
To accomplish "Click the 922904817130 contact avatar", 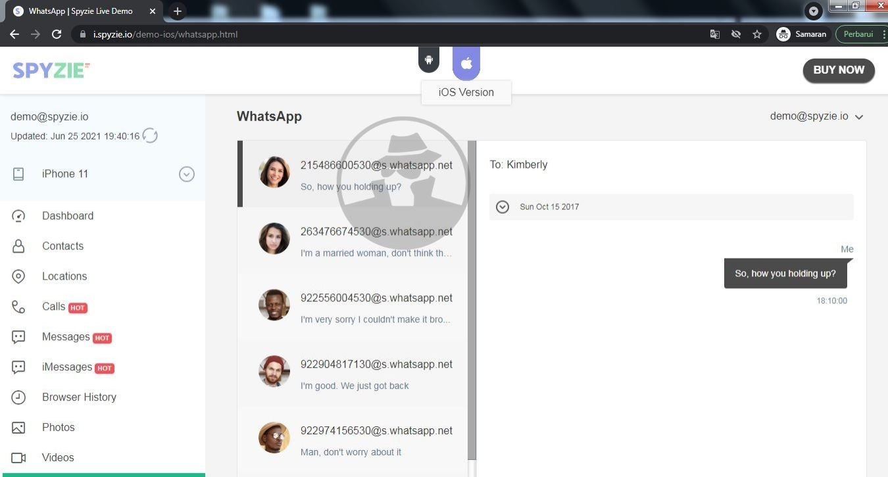I will click(274, 372).
